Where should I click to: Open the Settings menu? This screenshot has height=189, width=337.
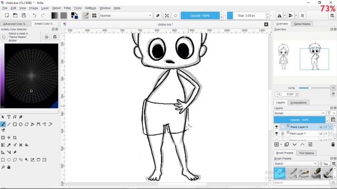91,8
